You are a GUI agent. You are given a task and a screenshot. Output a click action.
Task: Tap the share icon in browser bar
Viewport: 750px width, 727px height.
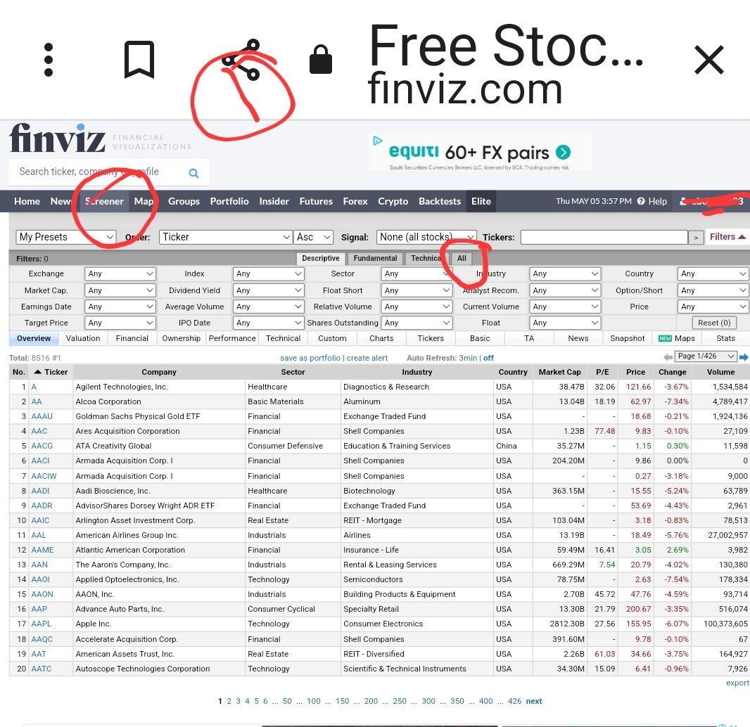pyautogui.click(x=241, y=60)
